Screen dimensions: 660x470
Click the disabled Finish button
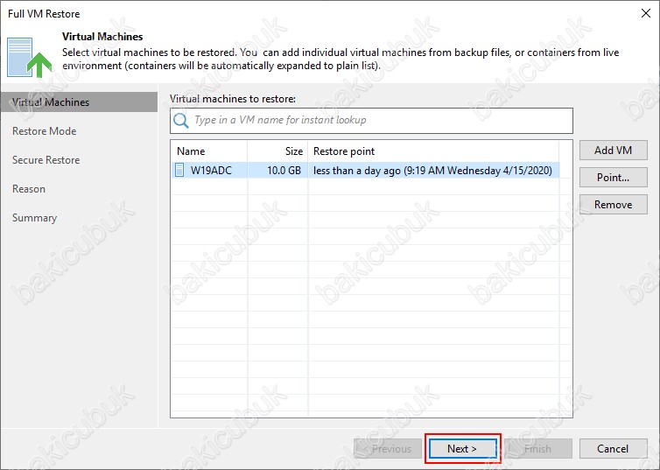pos(538,449)
